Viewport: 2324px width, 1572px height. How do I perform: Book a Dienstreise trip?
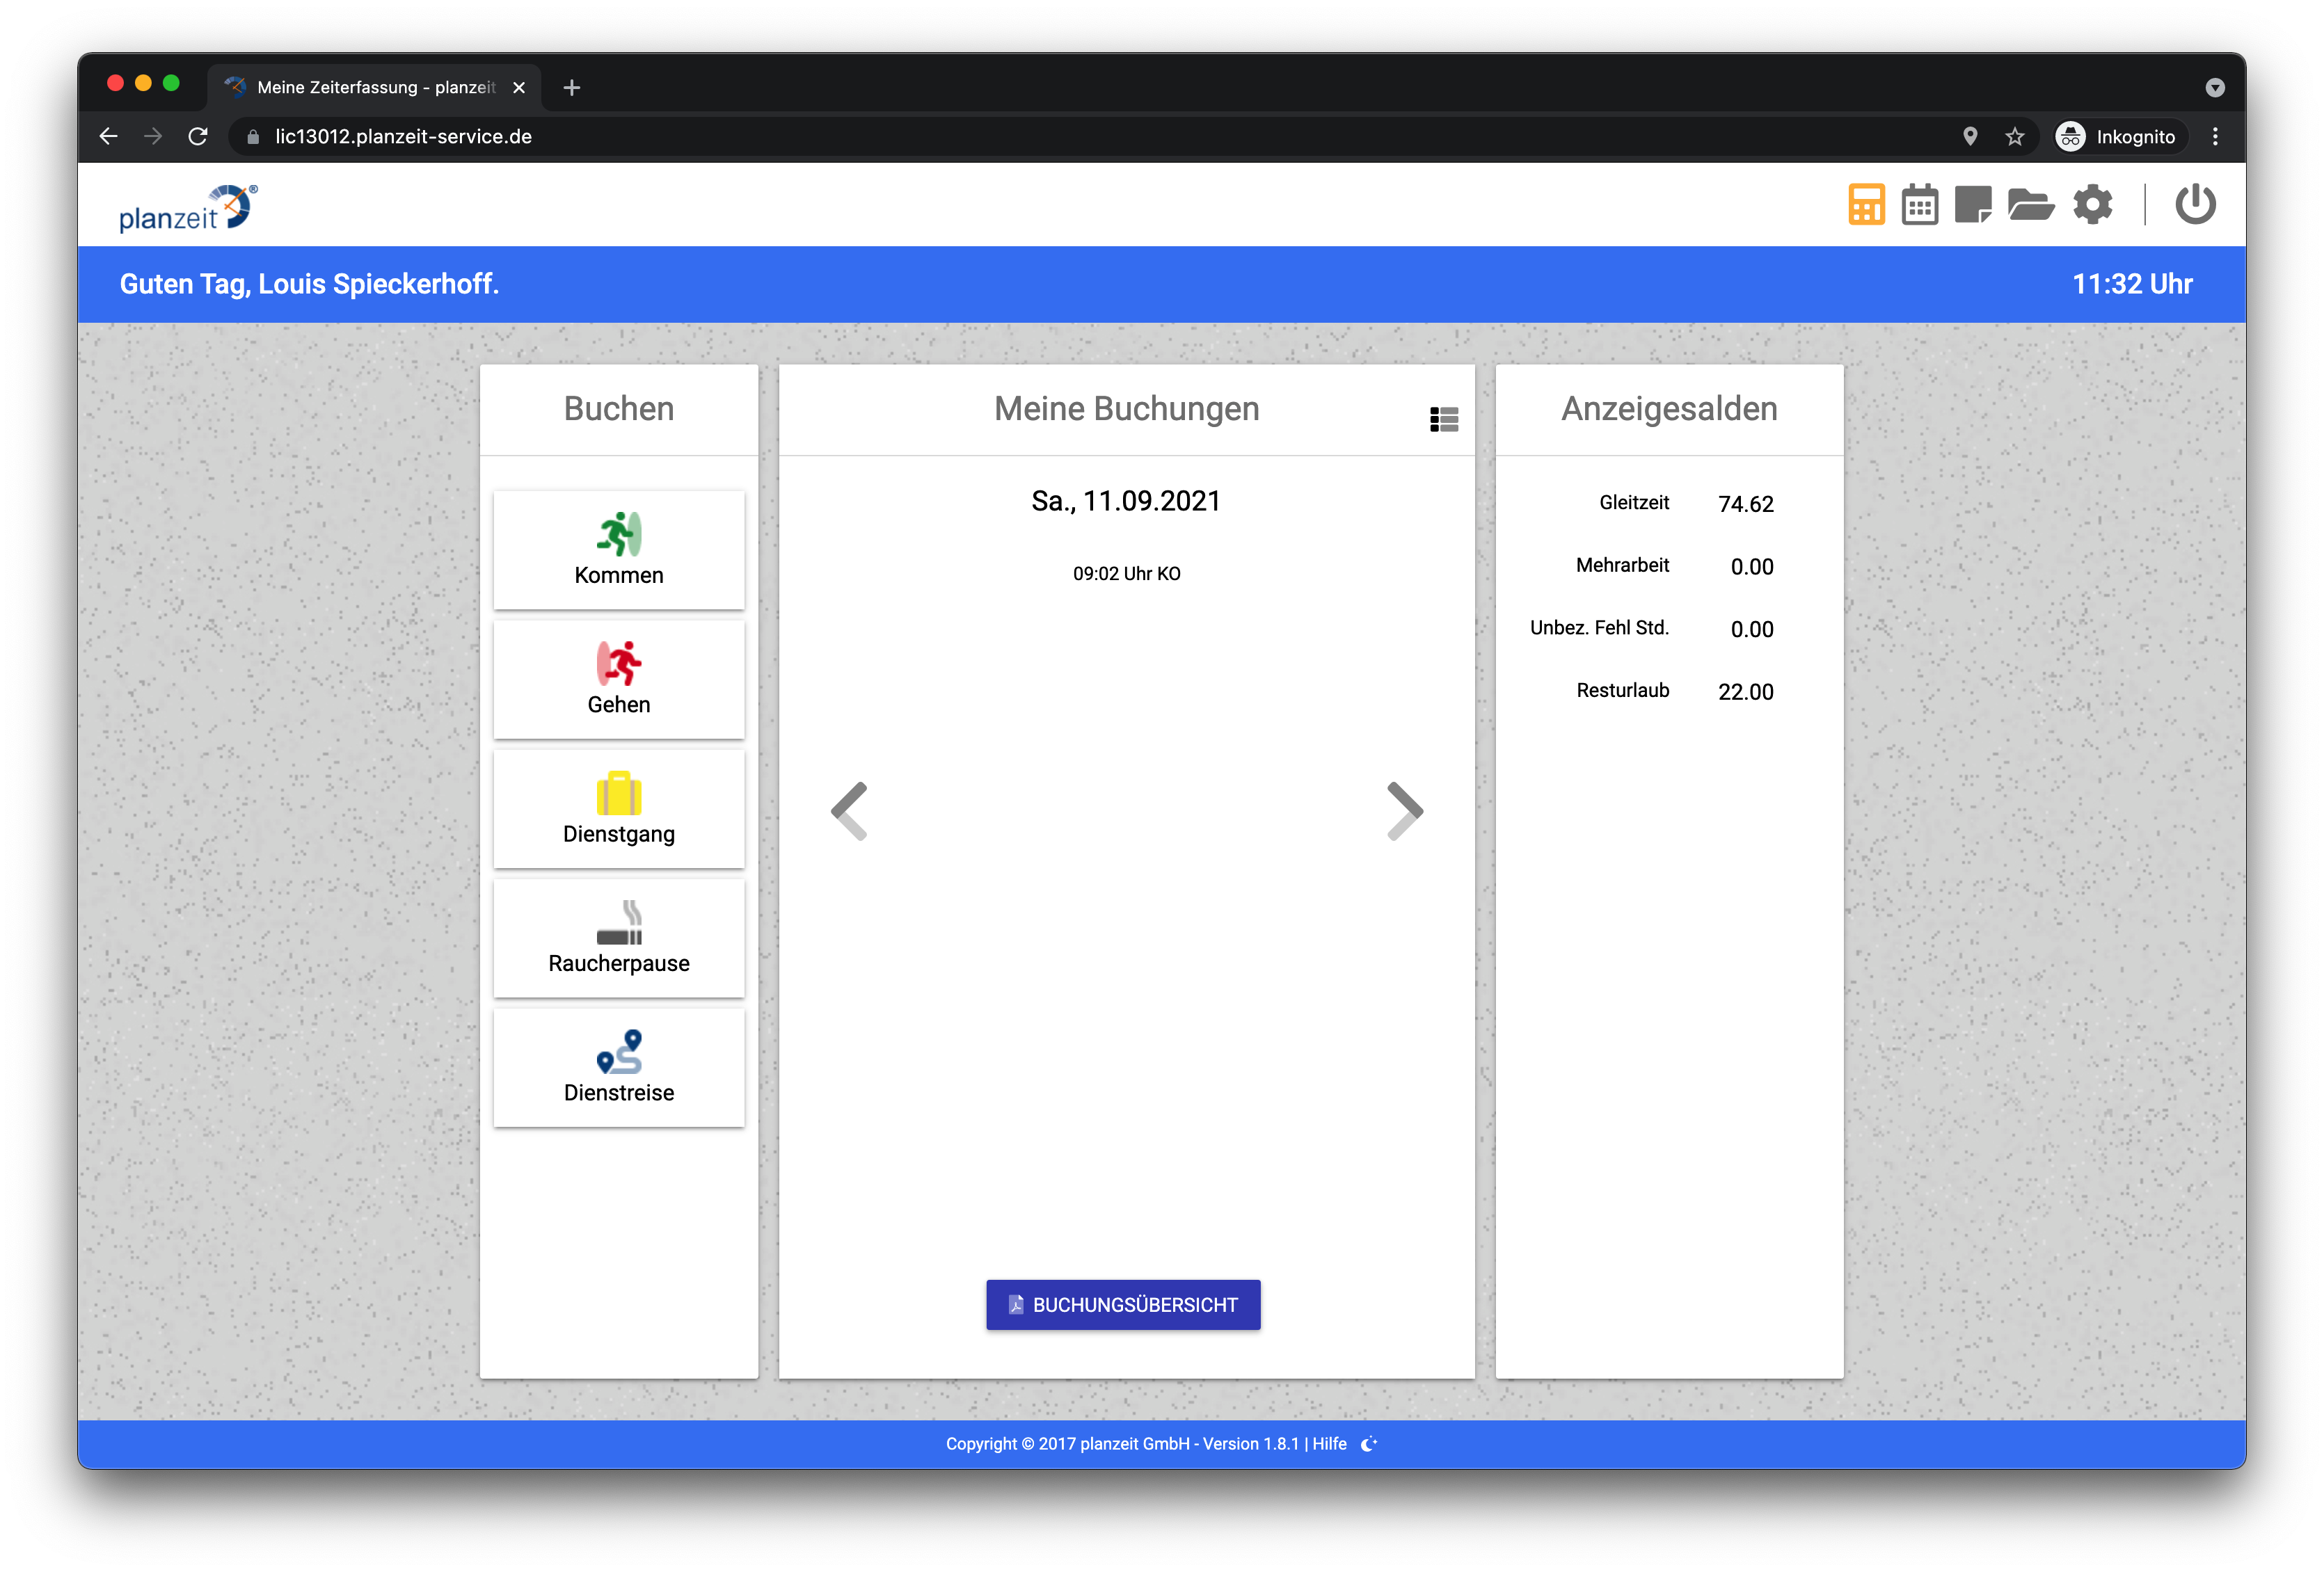point(618,1067)
